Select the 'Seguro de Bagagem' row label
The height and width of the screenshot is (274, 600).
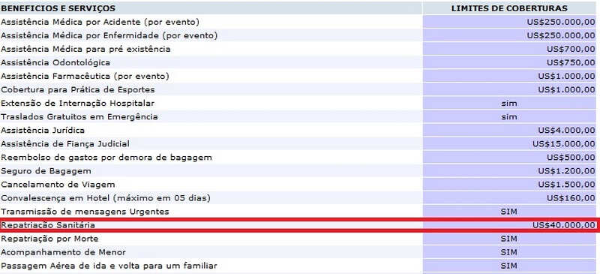point(46,171)
